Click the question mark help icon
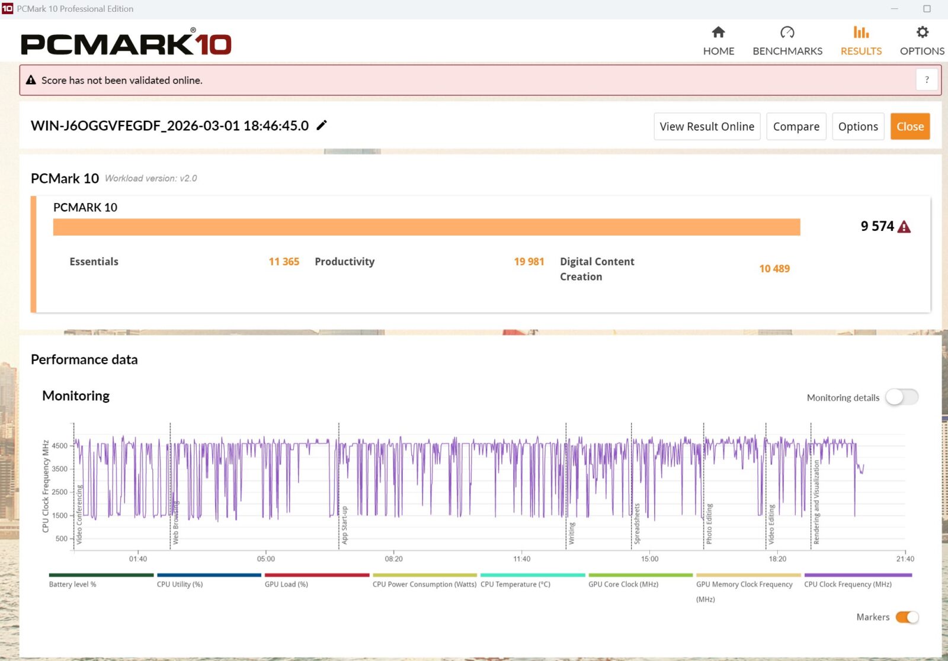 click(x=927, y=80)
